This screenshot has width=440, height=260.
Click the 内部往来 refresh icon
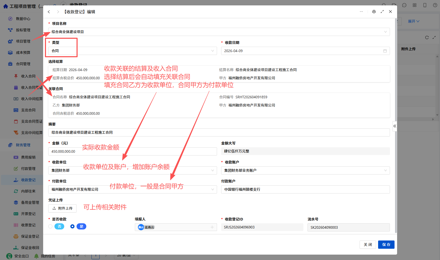click(16, 191)
